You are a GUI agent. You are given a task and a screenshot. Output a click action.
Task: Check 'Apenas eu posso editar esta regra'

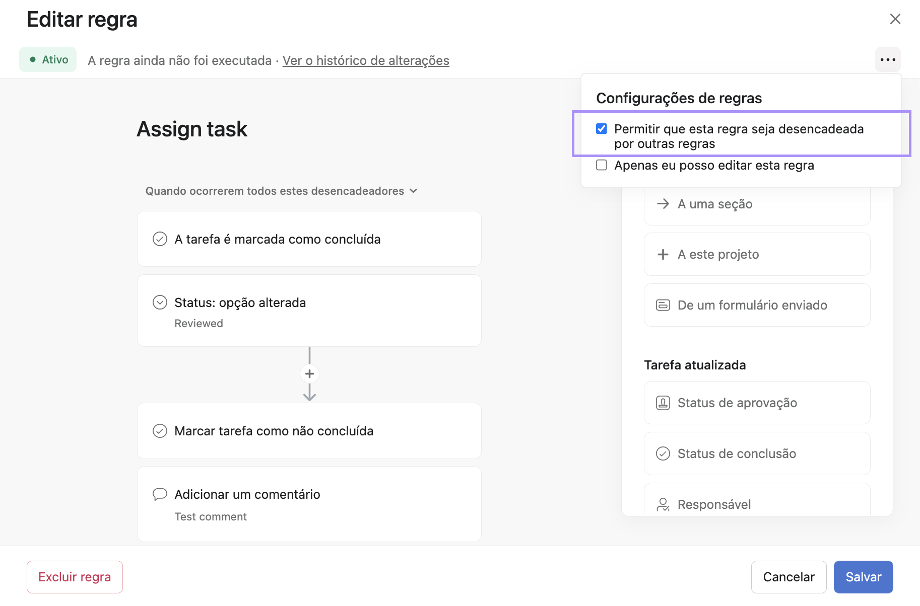tap(602, 165)
